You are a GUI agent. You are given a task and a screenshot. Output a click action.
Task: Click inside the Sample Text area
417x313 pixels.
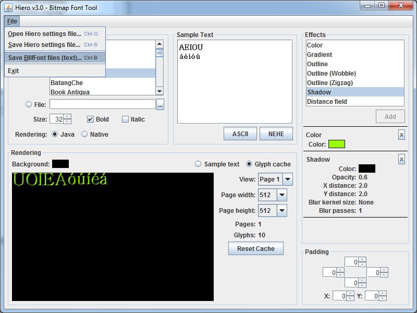click(x=235, y=82)
